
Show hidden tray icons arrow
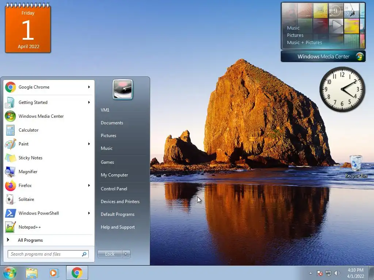coord(310,273)
